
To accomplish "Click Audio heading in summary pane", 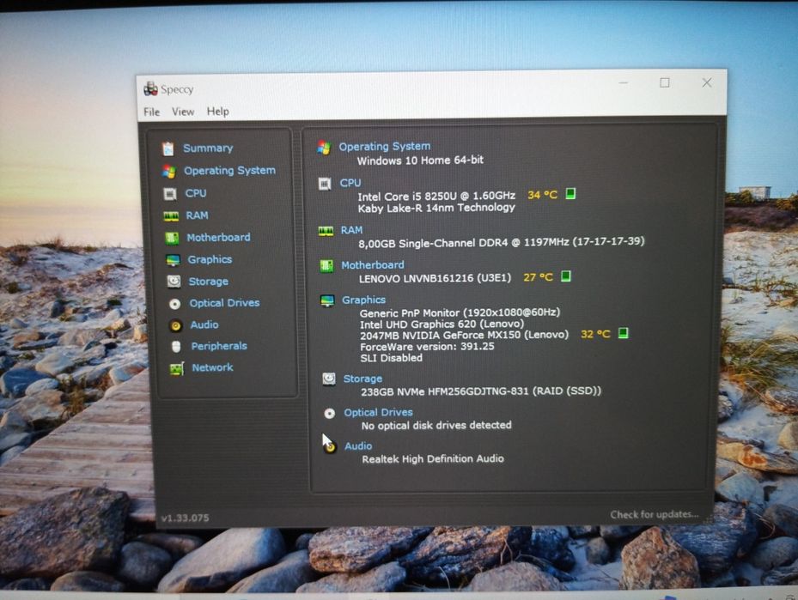I will click(358, 446).
